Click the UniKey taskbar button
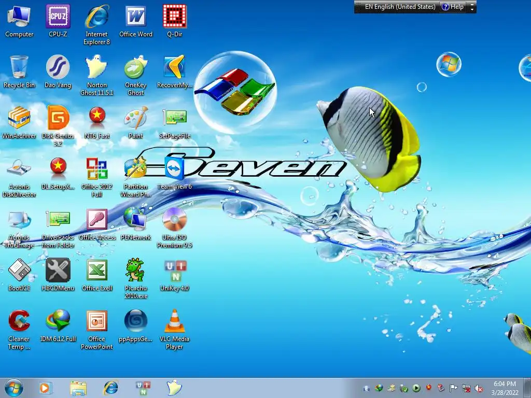Screen dimensions: 531x398 click(143, 388)
